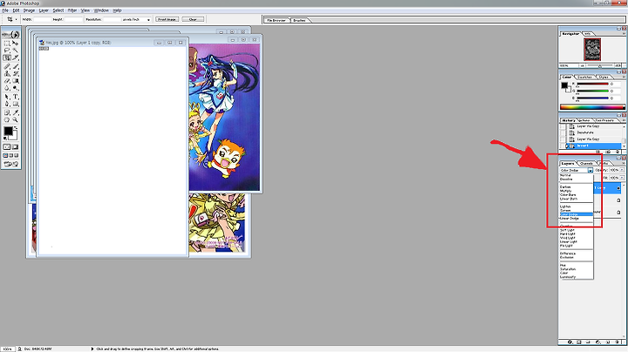Swap foreground and background colors
Screen dimensions: 628x352
(x=16, y=125)
